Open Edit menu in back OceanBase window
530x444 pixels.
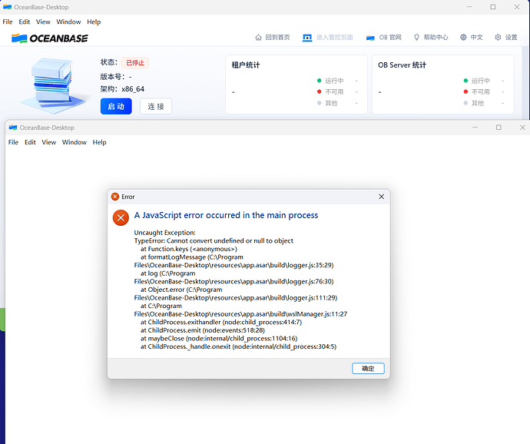click(25, 22)
